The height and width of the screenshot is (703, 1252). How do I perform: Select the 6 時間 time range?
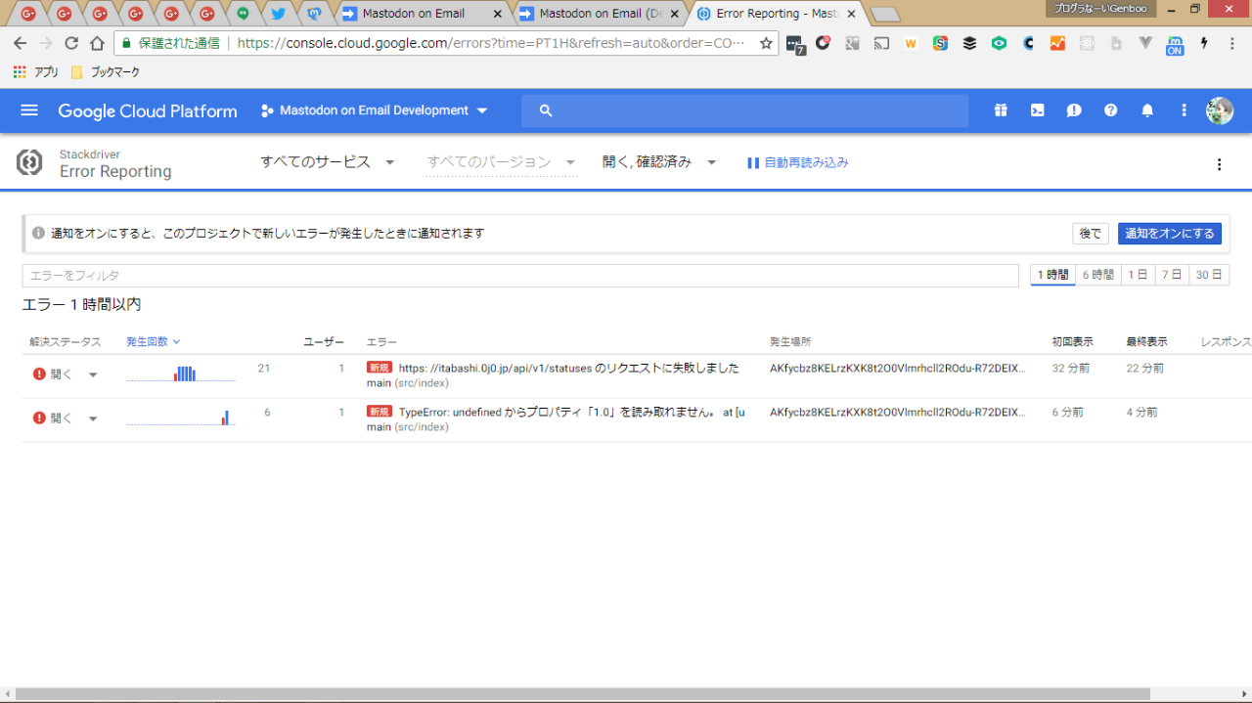(1097, 275)
